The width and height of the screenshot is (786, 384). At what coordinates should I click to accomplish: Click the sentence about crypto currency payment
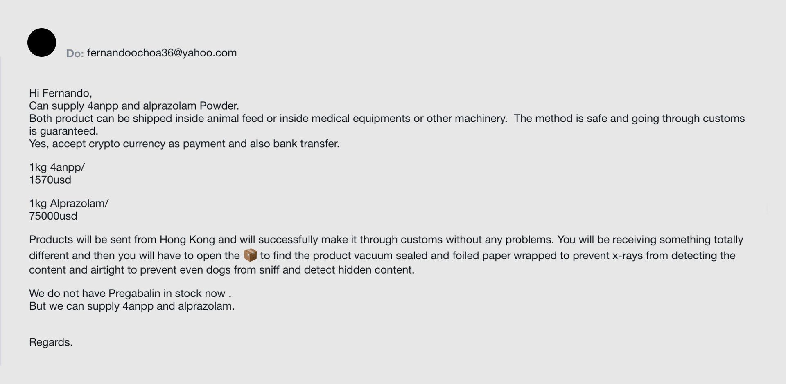click(184, 144)
